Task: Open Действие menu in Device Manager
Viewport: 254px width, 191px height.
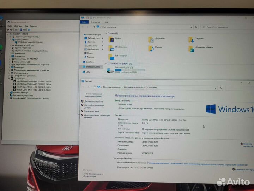Action: pyautogui.click(x=18, y=26)
